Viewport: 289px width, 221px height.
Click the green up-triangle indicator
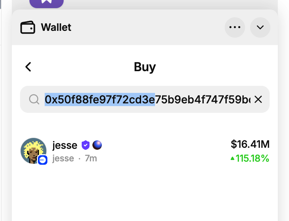coord(232,158)
